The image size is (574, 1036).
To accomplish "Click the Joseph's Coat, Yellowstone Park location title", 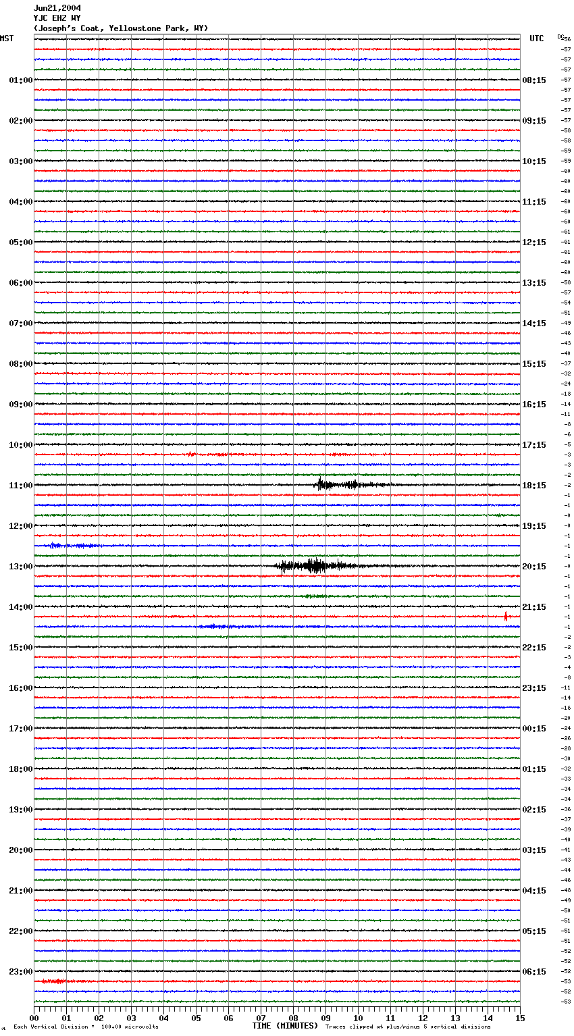I will pos(121,28).
